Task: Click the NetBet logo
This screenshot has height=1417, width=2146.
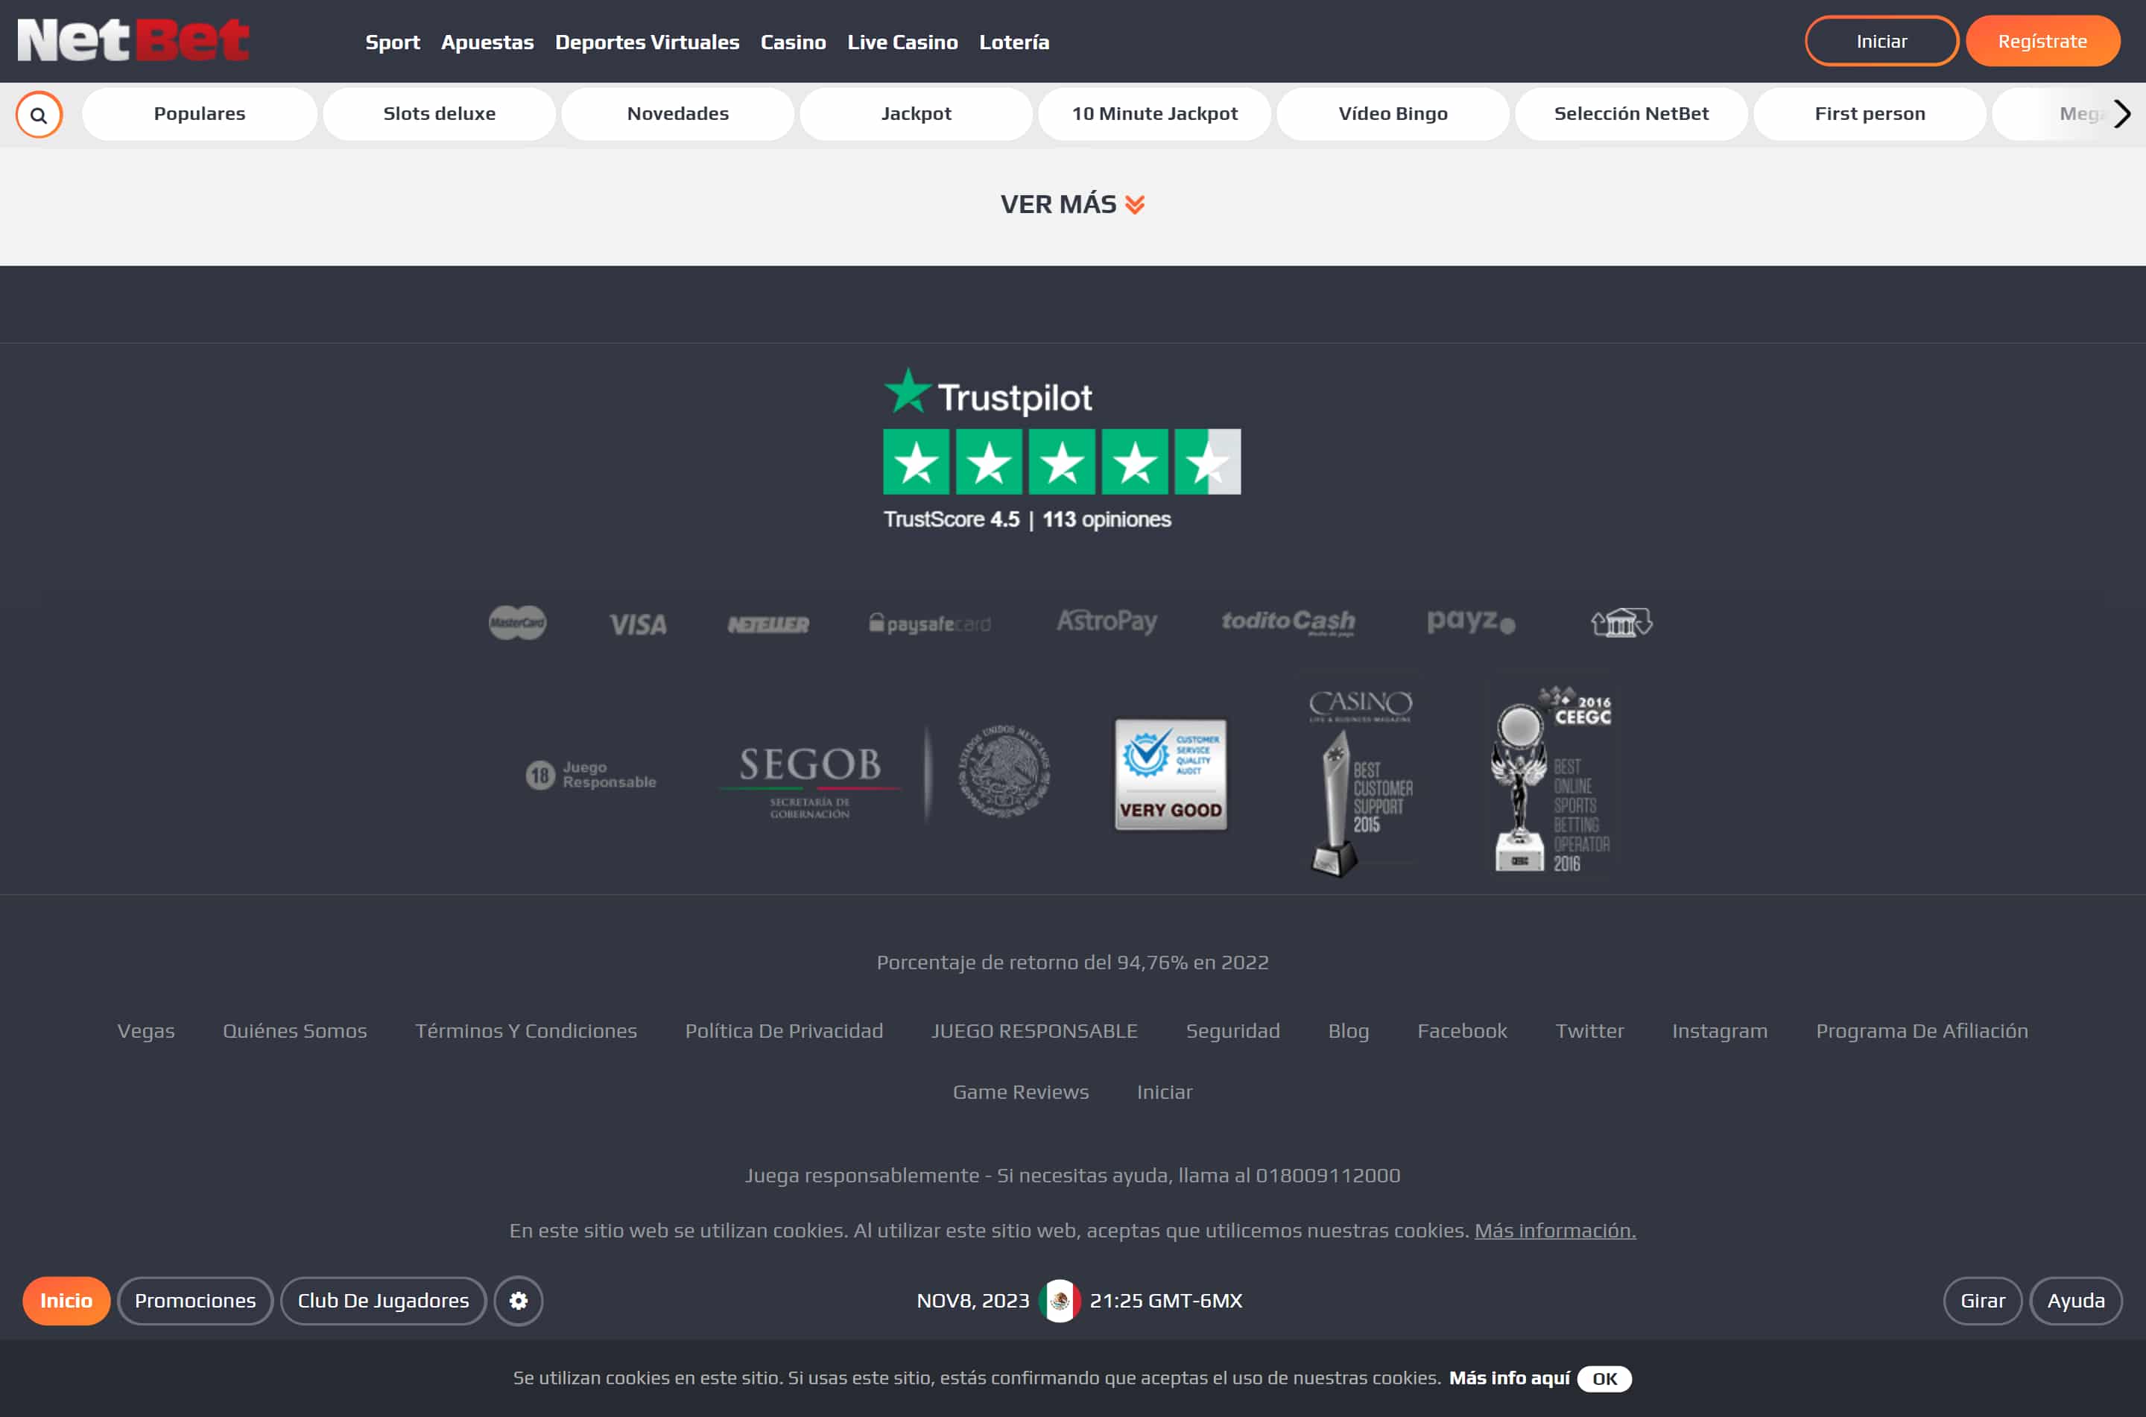Action: pyautogui.click(x=133, y=41)
